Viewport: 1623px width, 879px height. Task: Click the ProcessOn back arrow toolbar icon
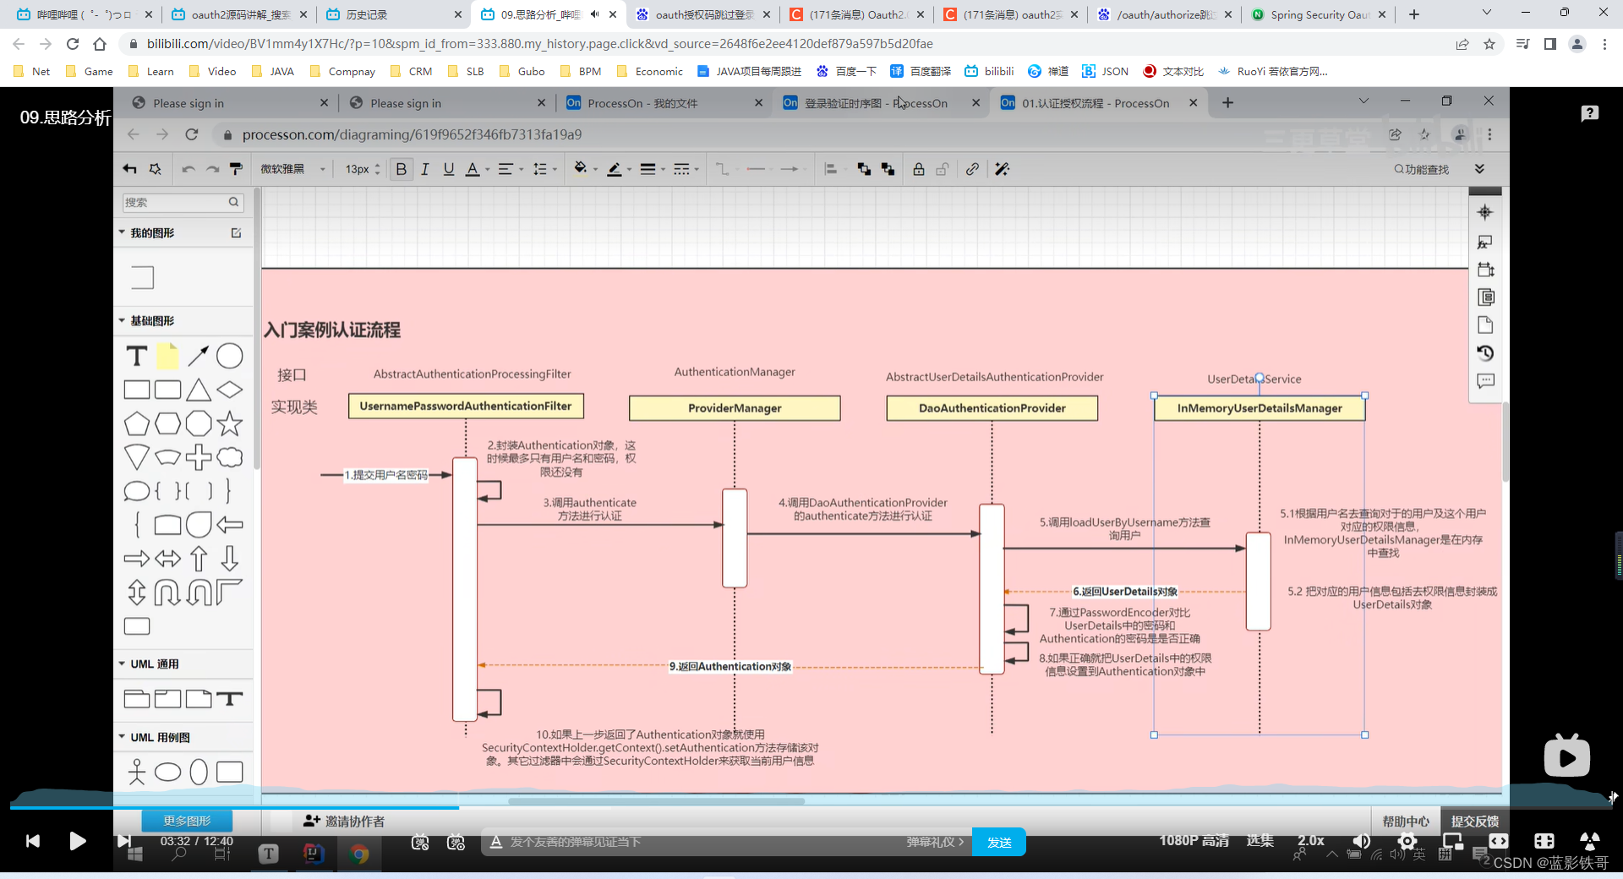pyautogui.click(x=129, y=169)
